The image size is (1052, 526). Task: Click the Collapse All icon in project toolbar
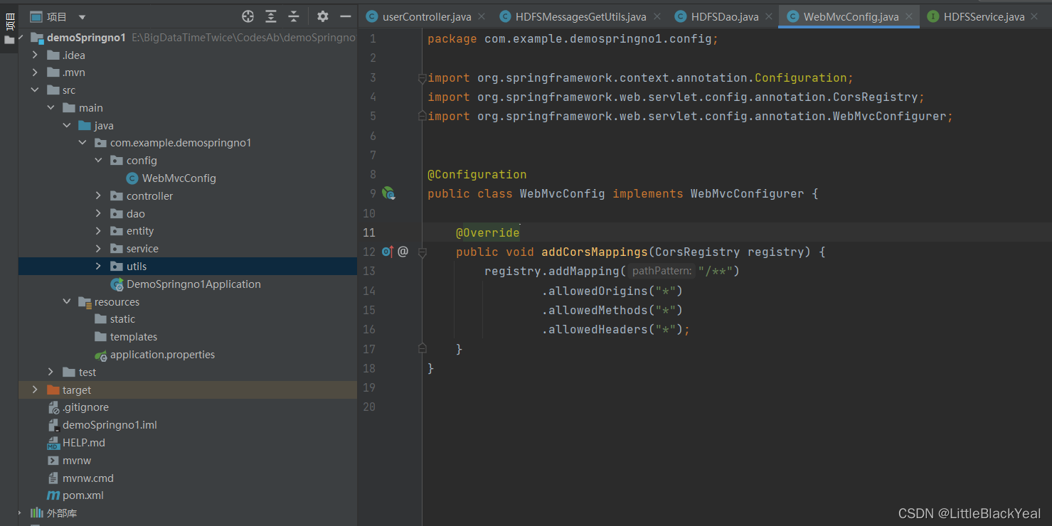point(294,16)
